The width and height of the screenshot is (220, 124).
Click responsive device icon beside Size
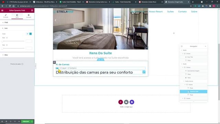click(7, 38)
